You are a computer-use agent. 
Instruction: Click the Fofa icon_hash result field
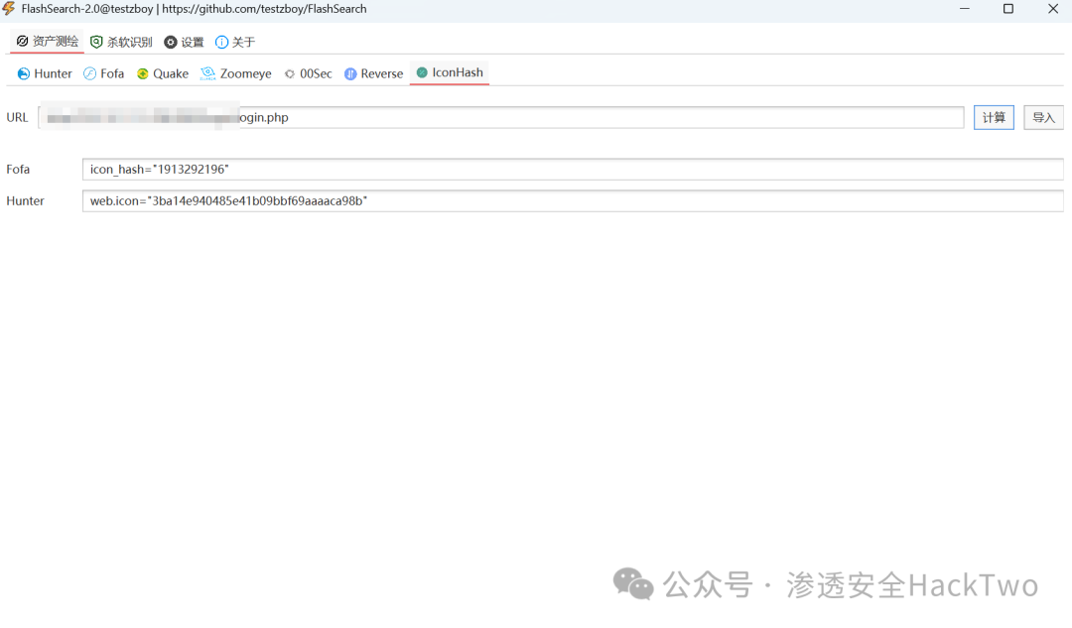pyautogui.click(x=573, y=170)
